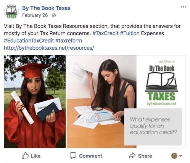Image resolution: width=190 pixels, height=163 pixels.
Task: Click the By The Book Taxes profile picture
Action: [11, 11]
